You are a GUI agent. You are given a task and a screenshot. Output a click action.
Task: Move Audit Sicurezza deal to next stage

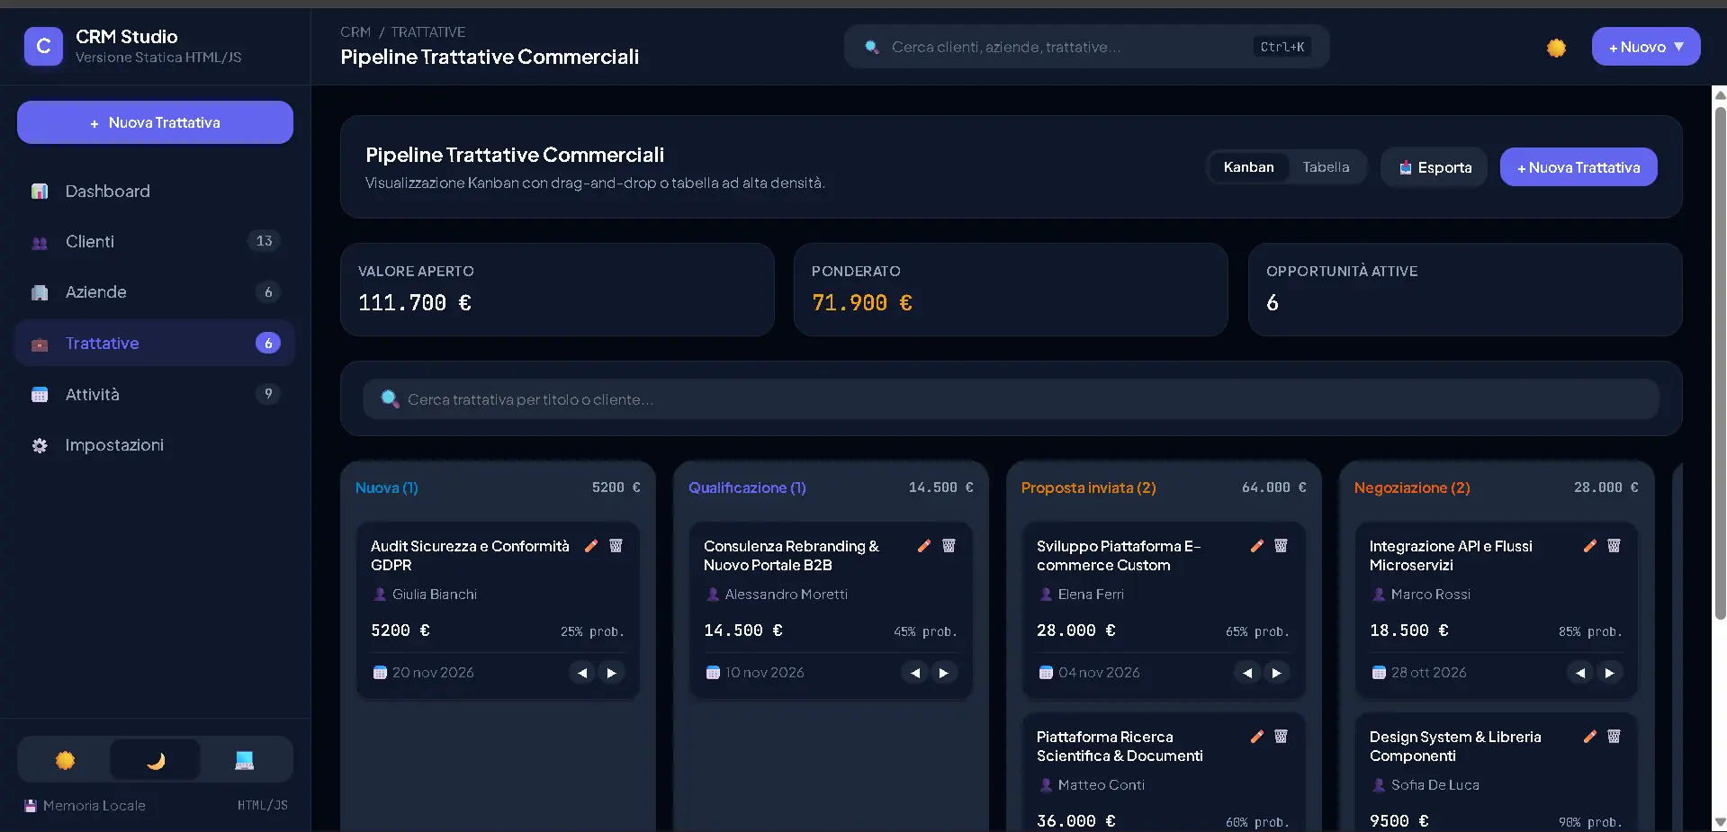click(612, 673)
